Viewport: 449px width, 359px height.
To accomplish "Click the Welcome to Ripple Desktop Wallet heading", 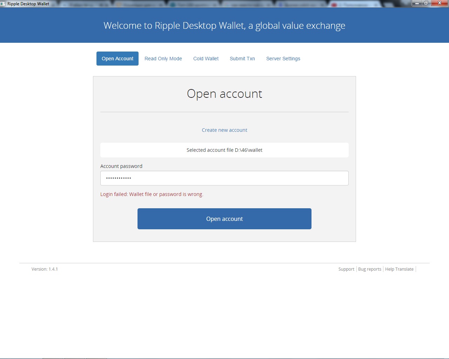I will [224, 26].
